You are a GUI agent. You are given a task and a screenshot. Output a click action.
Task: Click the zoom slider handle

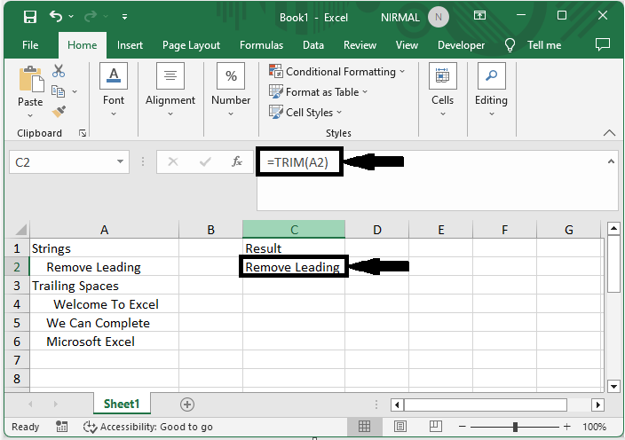pyautogui.click(x=515, y=427)
